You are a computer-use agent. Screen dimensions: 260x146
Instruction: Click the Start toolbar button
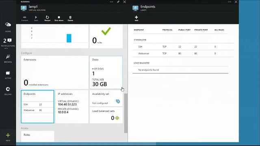pos(36,18)
